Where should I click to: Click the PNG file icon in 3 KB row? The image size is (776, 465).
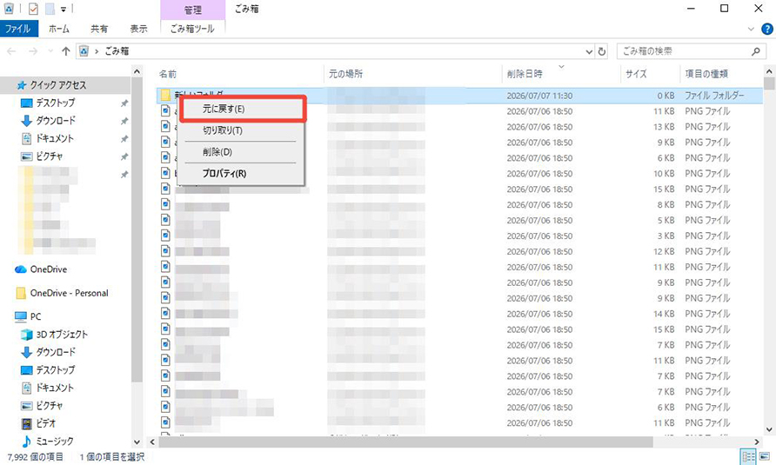(165, 236)
